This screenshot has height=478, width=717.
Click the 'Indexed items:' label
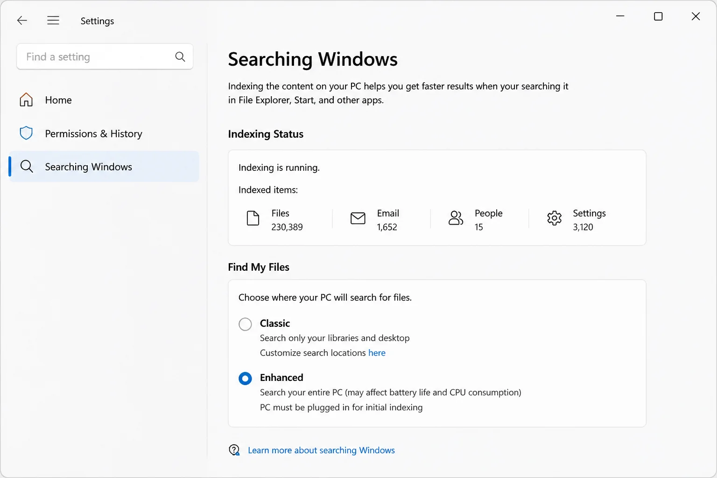tap(268, 190)
